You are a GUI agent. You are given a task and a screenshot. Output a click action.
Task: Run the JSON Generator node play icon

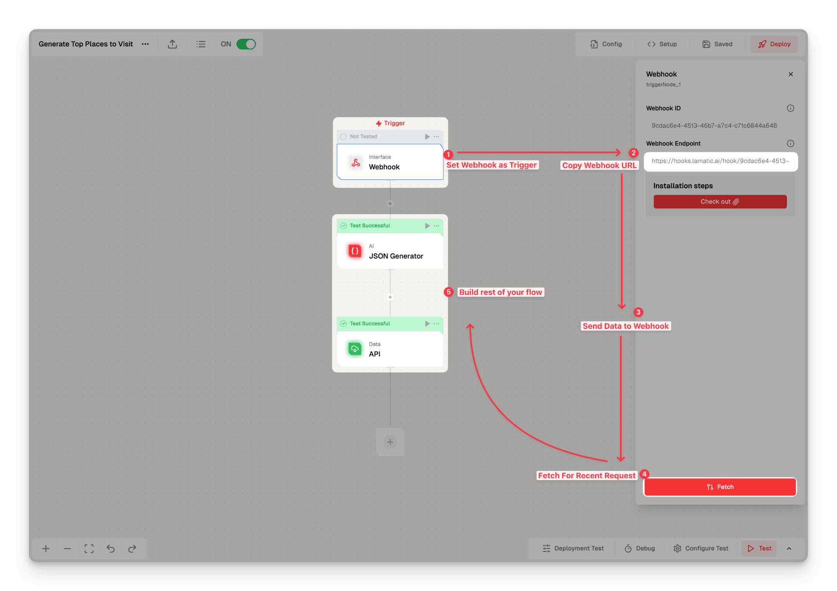427,226
